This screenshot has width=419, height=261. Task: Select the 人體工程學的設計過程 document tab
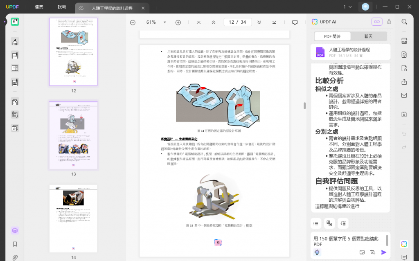tap(112, 8)
